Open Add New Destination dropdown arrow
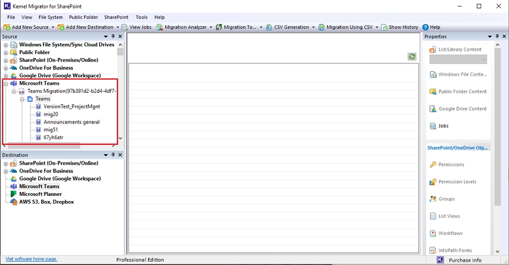509x265 pixels. (x=117, y=27)
